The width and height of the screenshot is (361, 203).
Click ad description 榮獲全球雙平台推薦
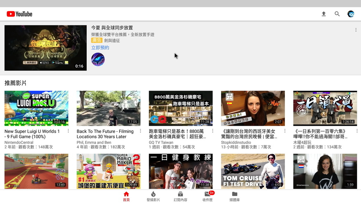123,35
